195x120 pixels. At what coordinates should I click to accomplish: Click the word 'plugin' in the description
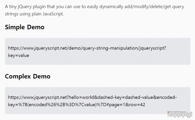click(x=39, y=7)
